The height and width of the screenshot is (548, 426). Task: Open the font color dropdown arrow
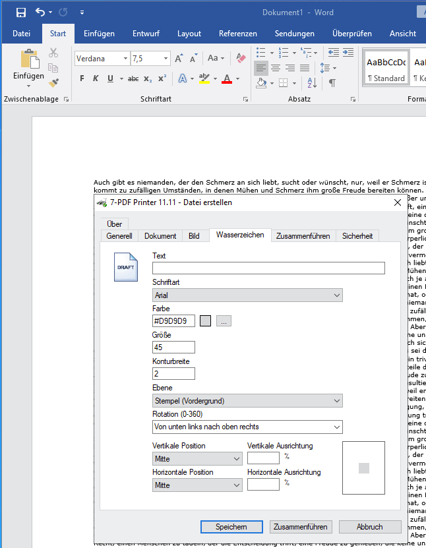click(237, 79)
